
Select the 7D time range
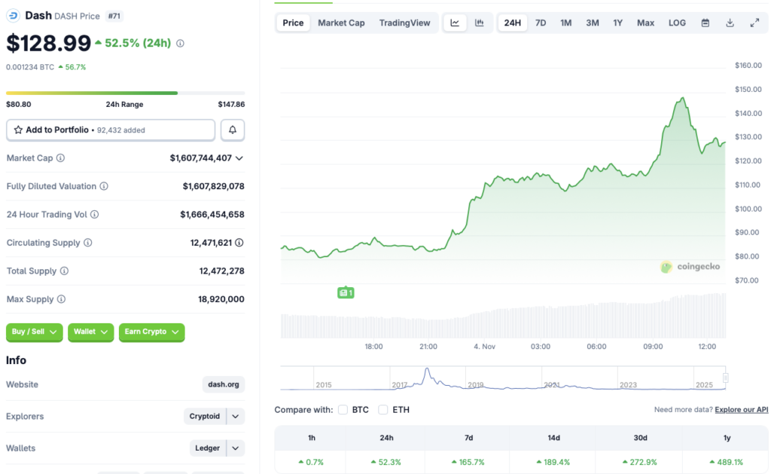click(541, 23)
